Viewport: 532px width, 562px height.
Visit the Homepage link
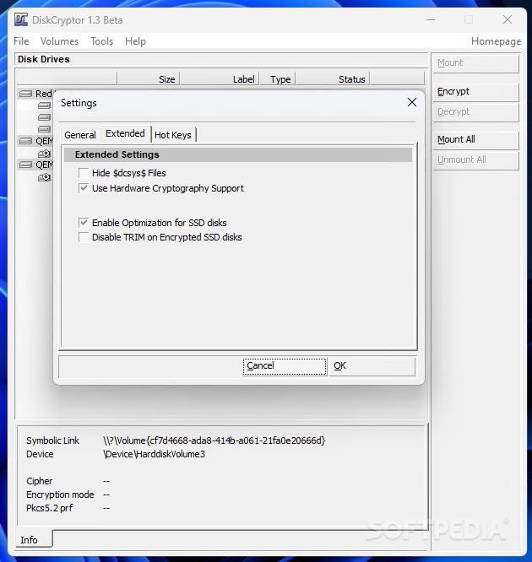coord(497,41)
